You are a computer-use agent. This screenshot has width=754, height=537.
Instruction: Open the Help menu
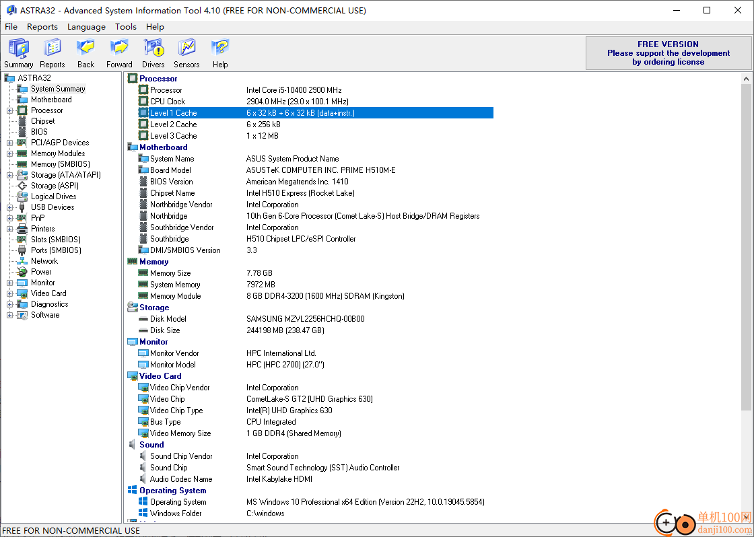coord(156,27)
